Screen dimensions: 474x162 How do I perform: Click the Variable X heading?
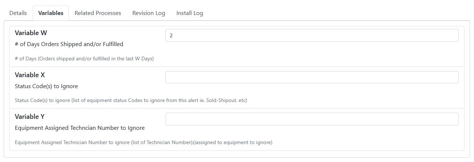point(30,75)
